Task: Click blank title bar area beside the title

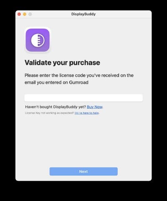Action: click(122, 14)
